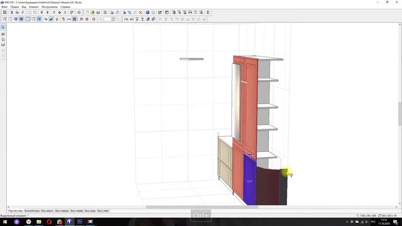This screenshot has height=226, width=402.
Task: Click the dotted grid icon on top toolbar
Action: tap(4, 13)
